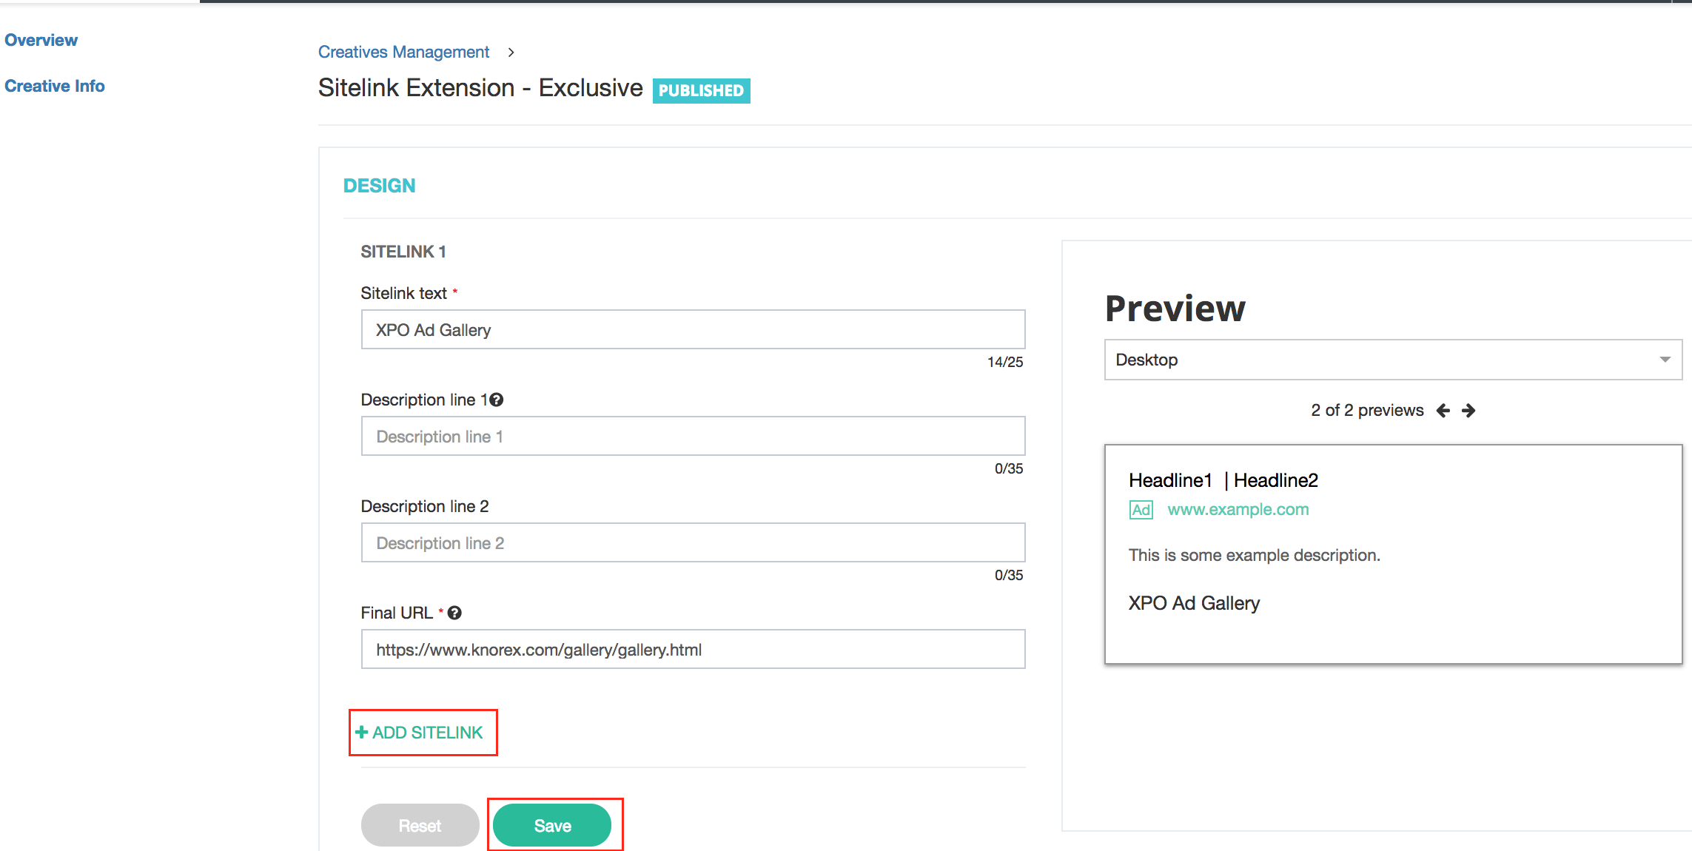Focus the Description line 2 field
This screenshot has width=1692, height=851.
(x=693, y=543)
